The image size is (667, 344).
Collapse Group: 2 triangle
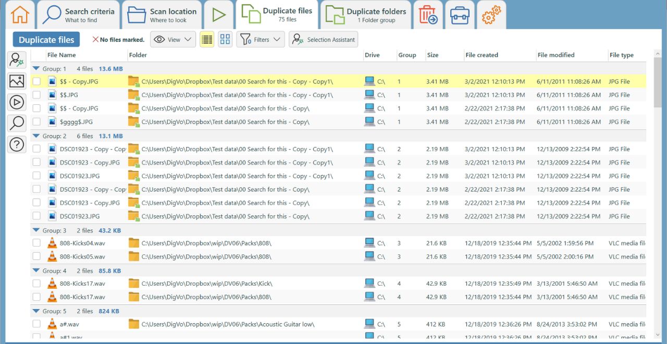[x=36, y=136]
